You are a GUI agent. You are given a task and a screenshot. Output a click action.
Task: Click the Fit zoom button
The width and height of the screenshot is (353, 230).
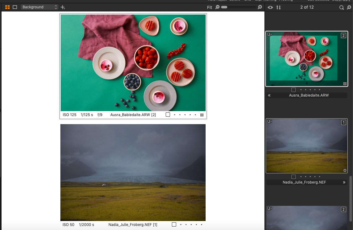[x=210, y=7]
